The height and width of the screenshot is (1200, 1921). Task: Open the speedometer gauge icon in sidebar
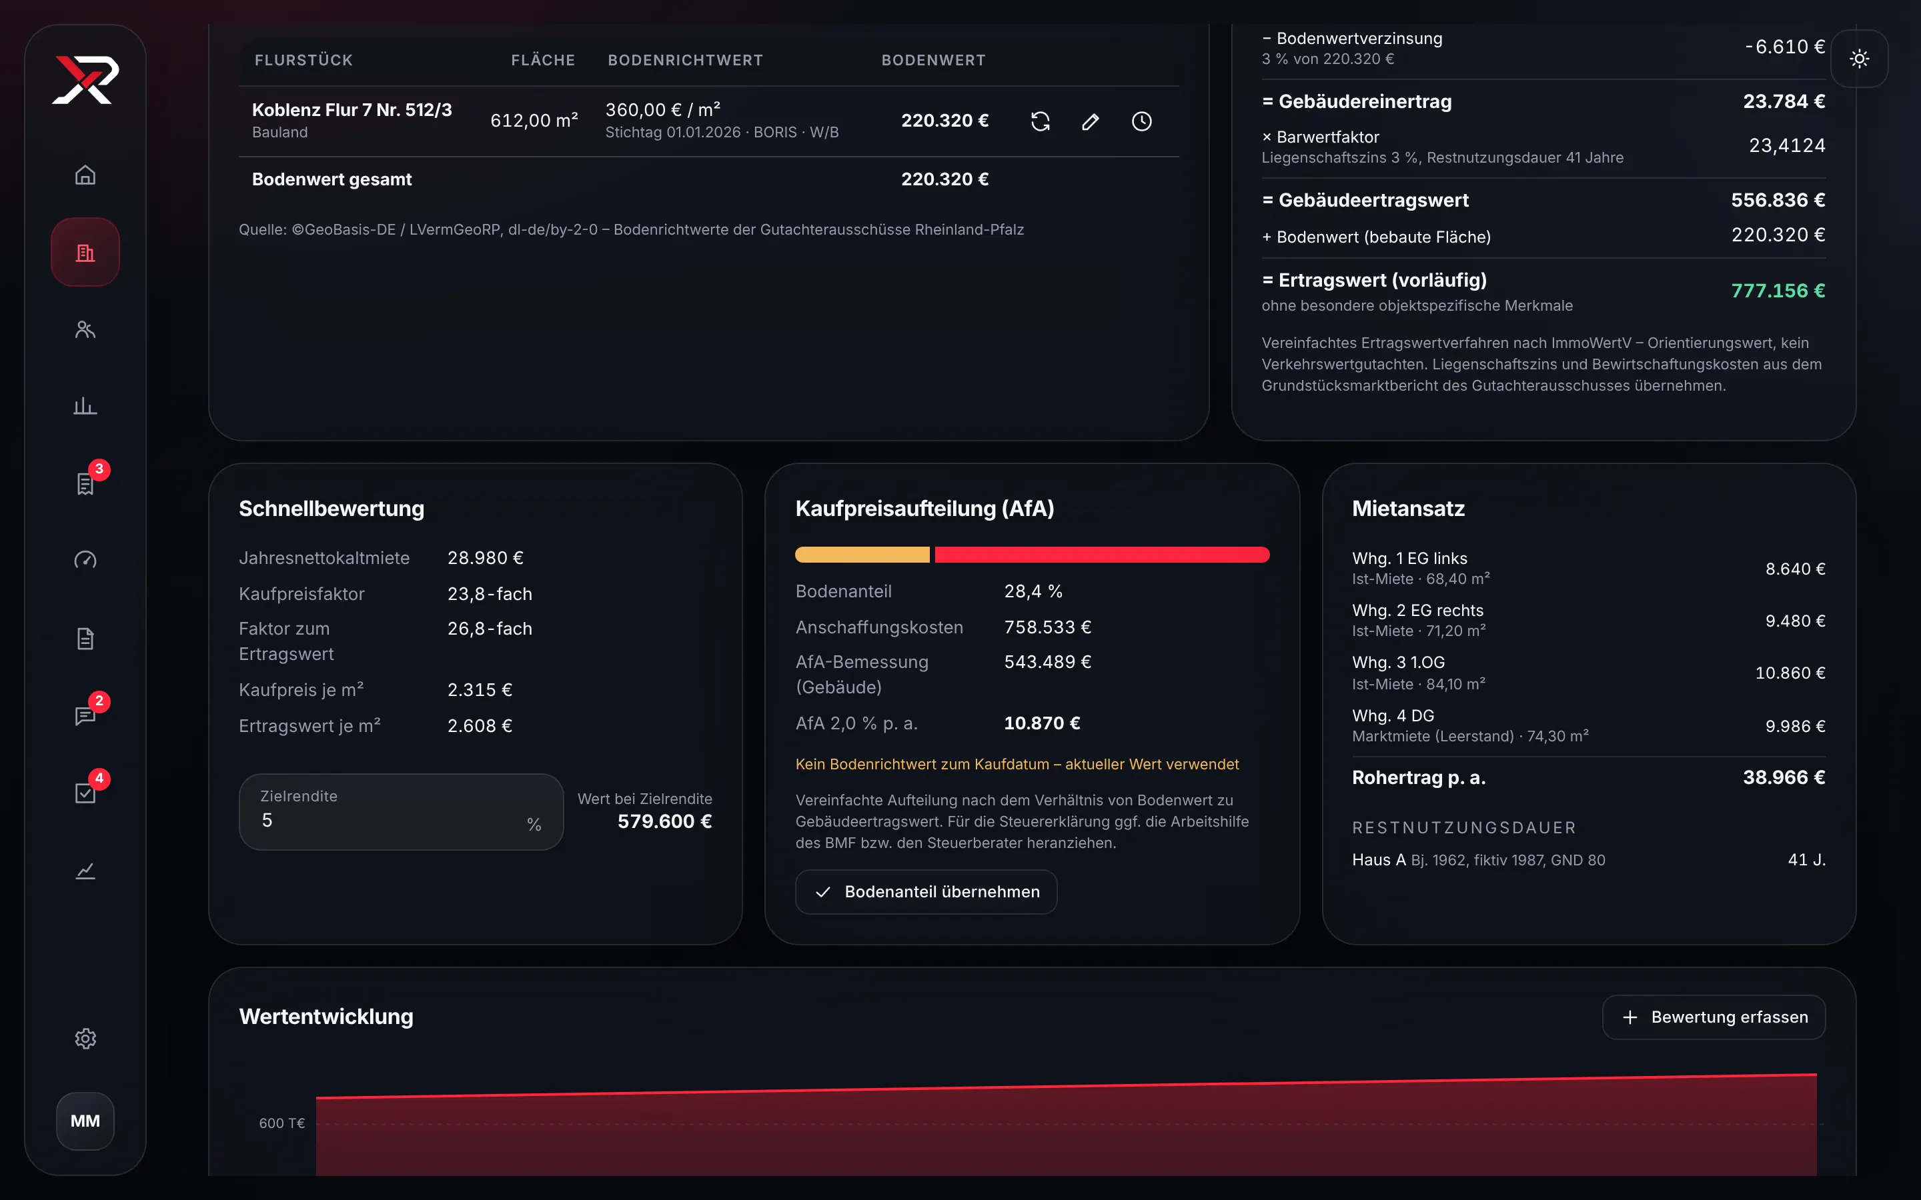click(x=85, y=560)
